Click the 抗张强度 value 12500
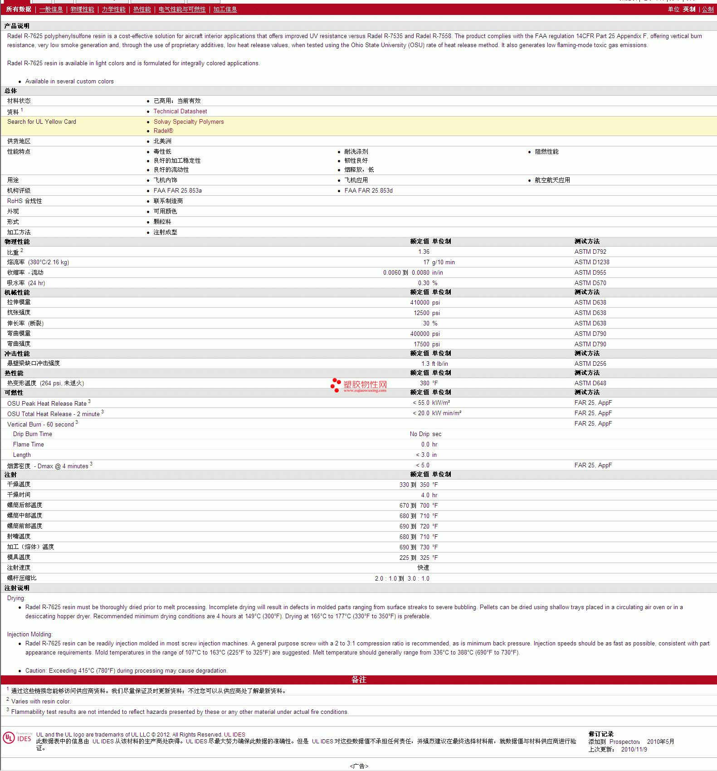This screenshot has height=771, width=717. pos(421,313)
